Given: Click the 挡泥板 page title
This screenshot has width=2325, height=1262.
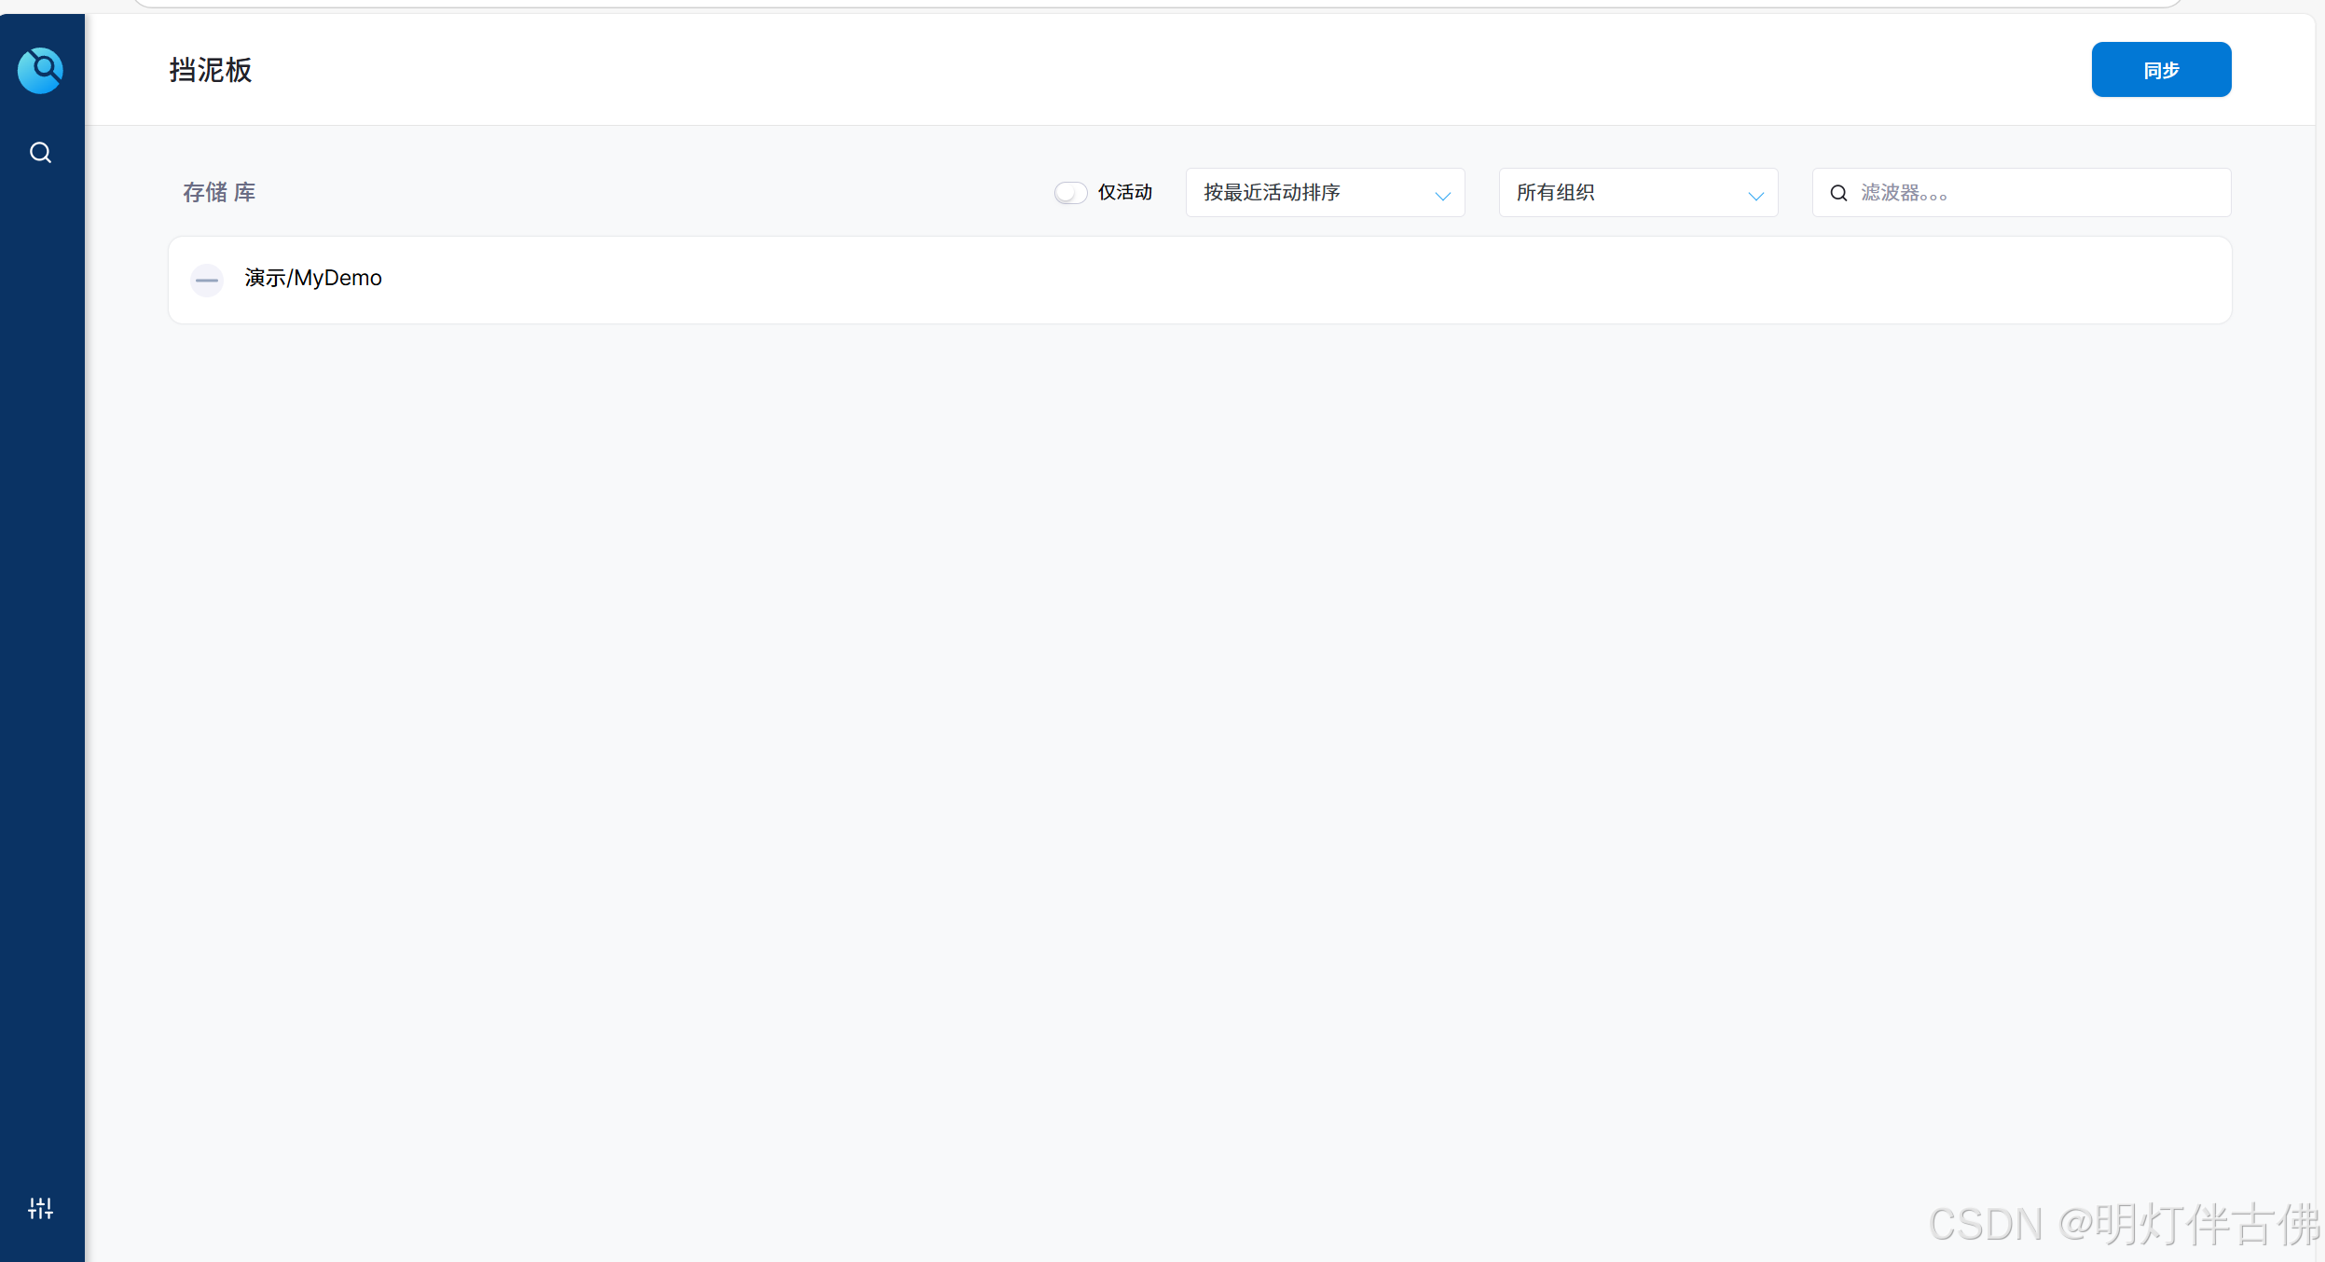Looking at the screenshot, I should tap(211, 70).
